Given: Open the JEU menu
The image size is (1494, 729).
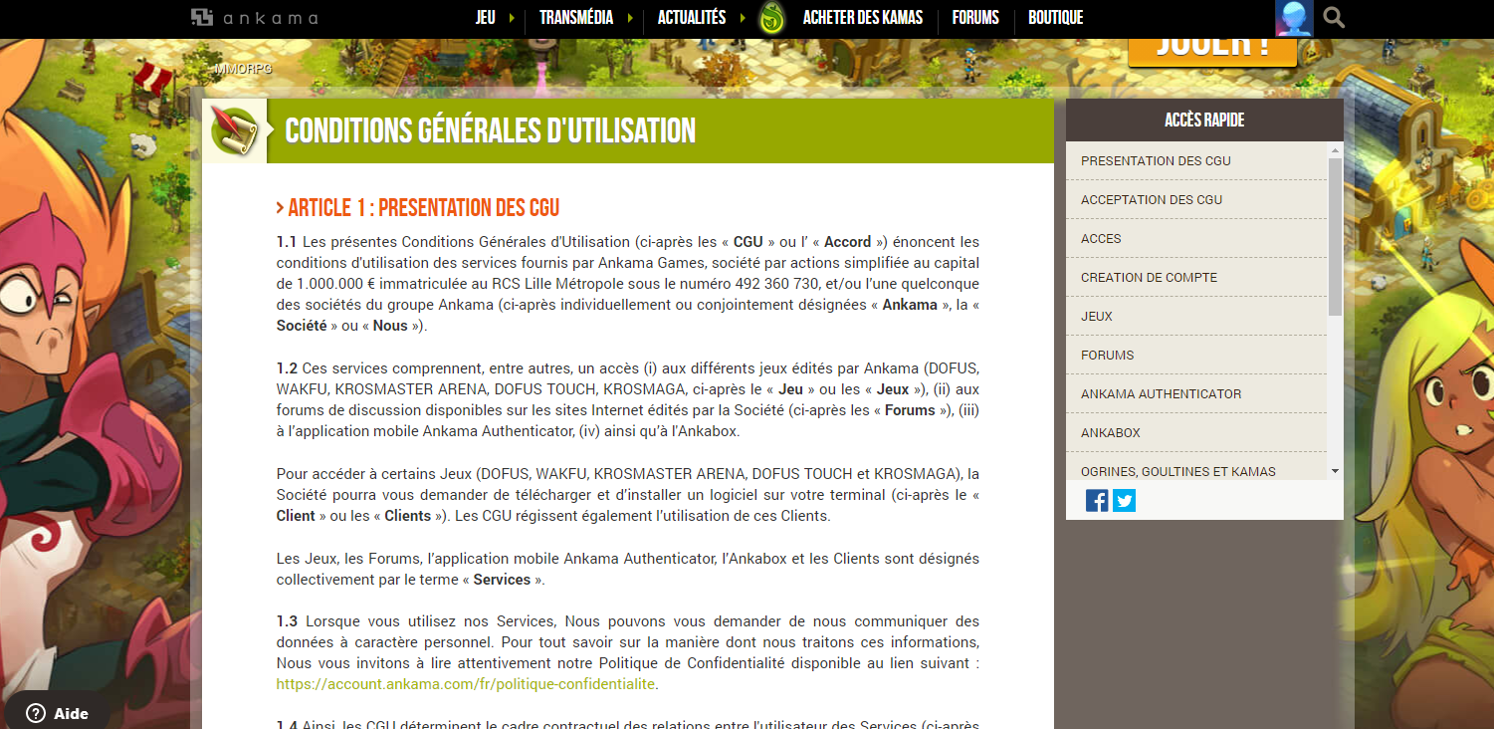Looking at the screenshot, I should click(486, 18).
